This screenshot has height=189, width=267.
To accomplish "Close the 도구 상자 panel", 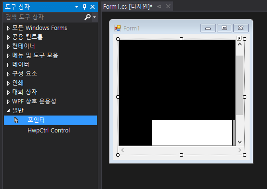I will point(93,7).
